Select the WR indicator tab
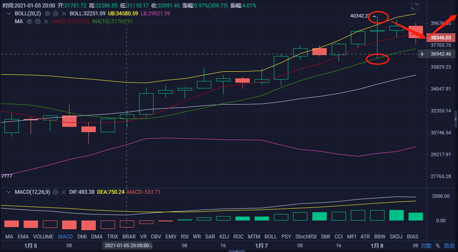This screenshot has height=252, width=458. [197, 237]
